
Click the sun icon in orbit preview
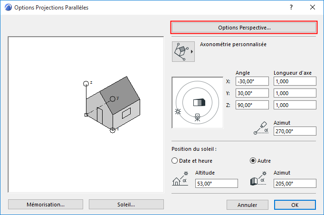coord(178,111)
